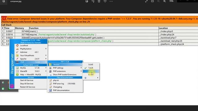The width and height of the screenshot is (198, 111).
Task: Click the Adminer icon
Action: coord(17,52)
